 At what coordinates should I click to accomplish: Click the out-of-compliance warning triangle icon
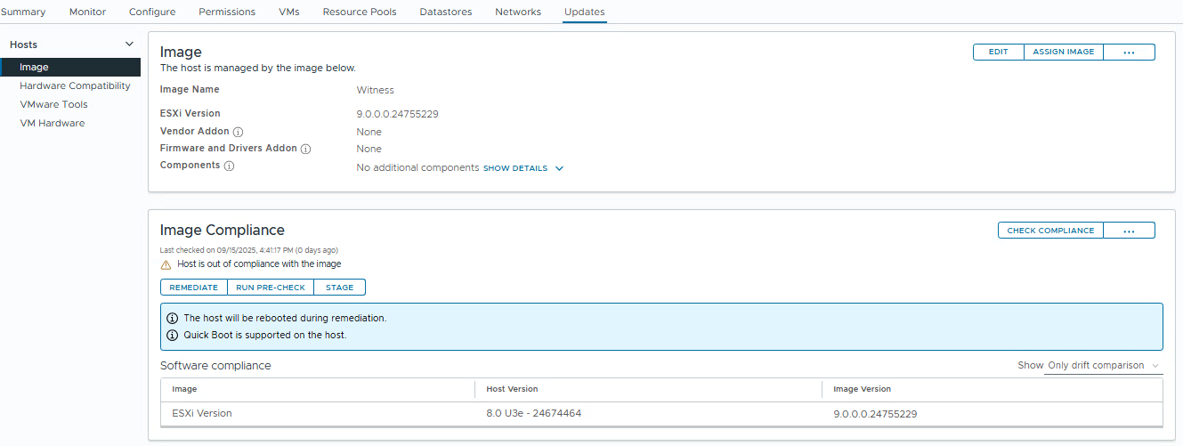166,264
